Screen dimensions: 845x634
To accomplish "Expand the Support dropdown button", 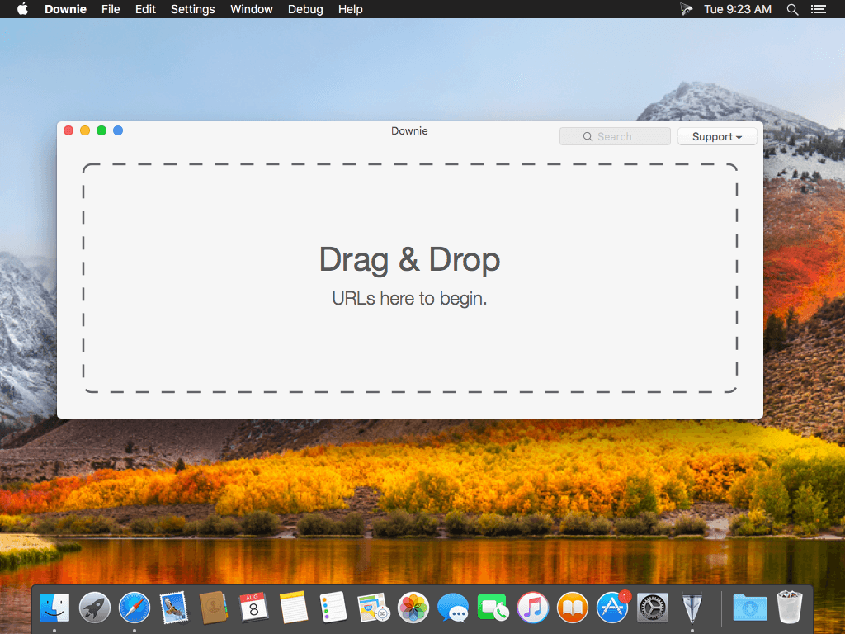I will pyautogui.click(x=717, y=136).
